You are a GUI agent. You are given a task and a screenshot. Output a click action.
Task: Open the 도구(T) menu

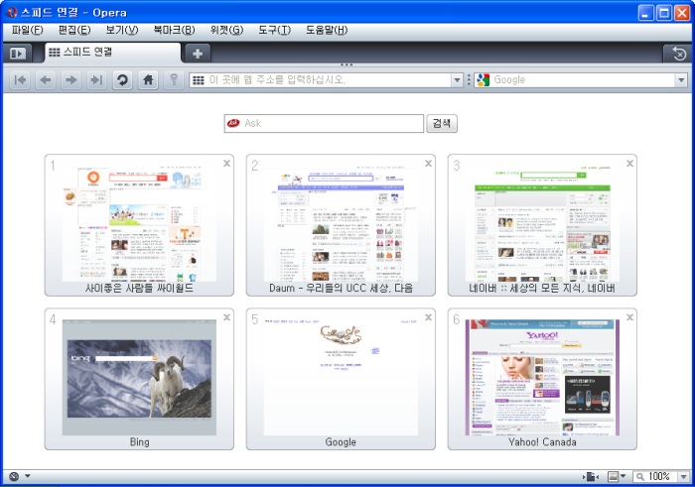tap(274, 30)
